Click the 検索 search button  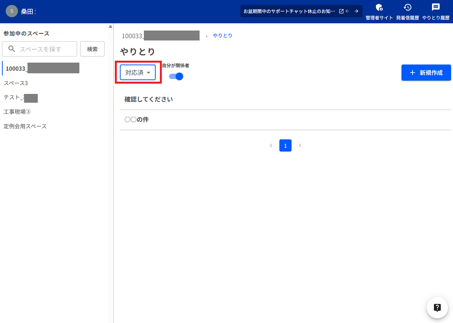coord(92,49)
